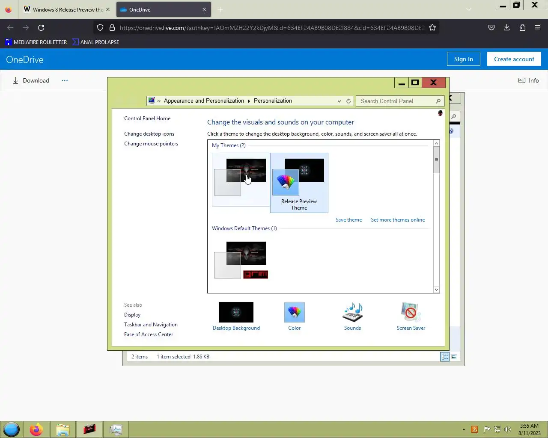Screen dimensions: 548x438
Task: Open Display under See also
Action: click(x=132, y=315)
